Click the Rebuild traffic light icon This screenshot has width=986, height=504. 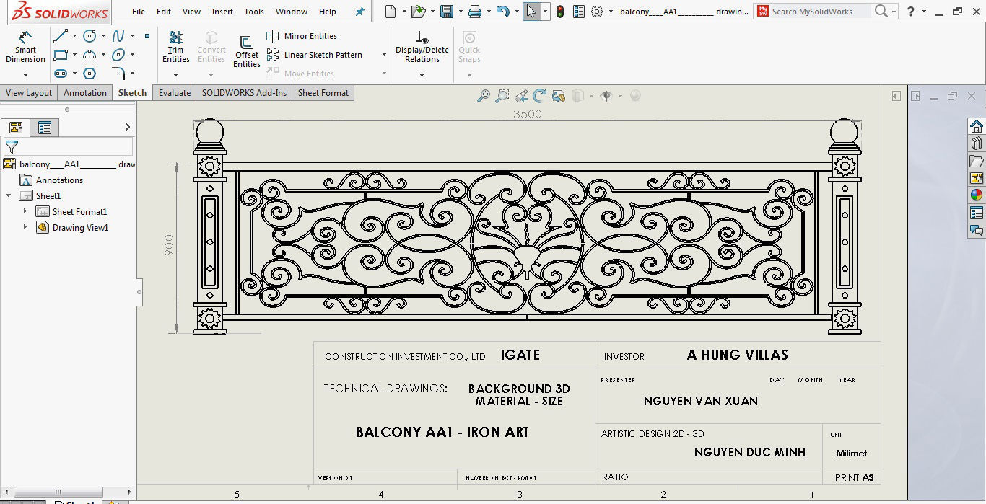[560, 12]
